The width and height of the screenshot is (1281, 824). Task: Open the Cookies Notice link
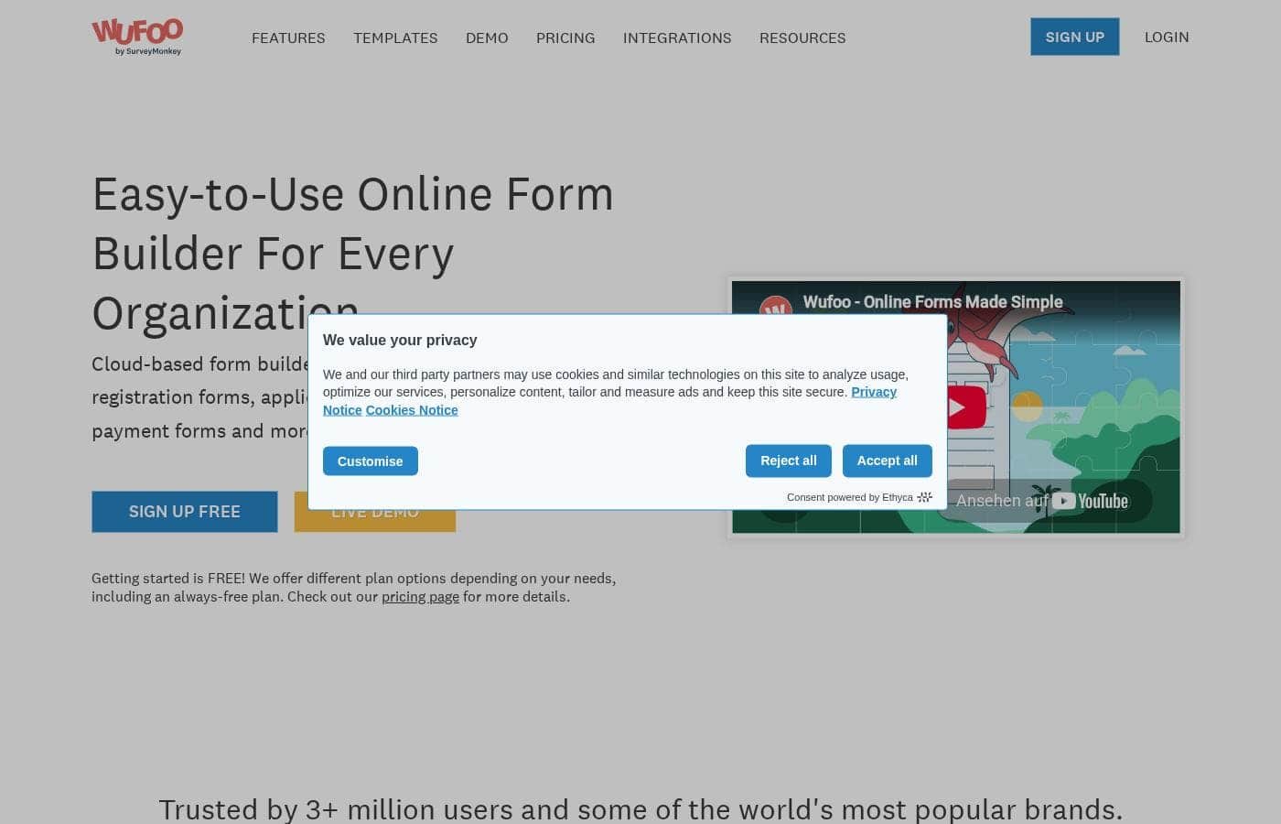[412, 410]
